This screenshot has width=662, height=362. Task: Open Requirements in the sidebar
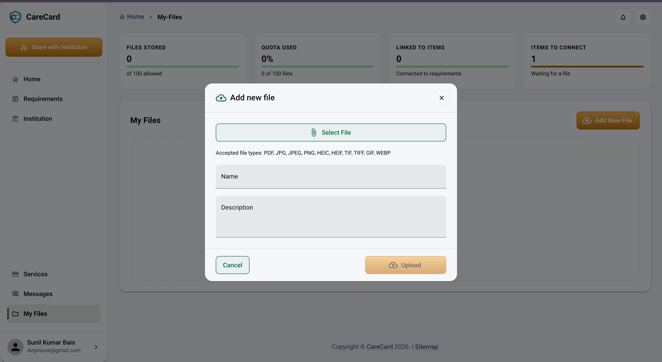(54, 99)
